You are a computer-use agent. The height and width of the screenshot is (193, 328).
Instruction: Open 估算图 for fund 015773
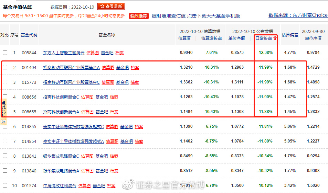click(x=108, y=82)
